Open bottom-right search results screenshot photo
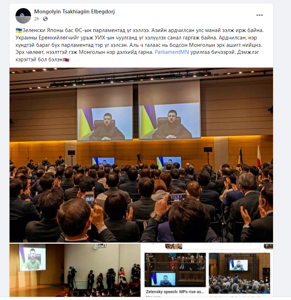The width and height of the screenshot is (291, 300). [207, 270]
